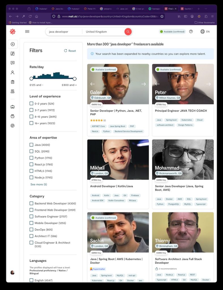
Task: Check the 8-15 years experience checkbox
Action: point(31,117)
